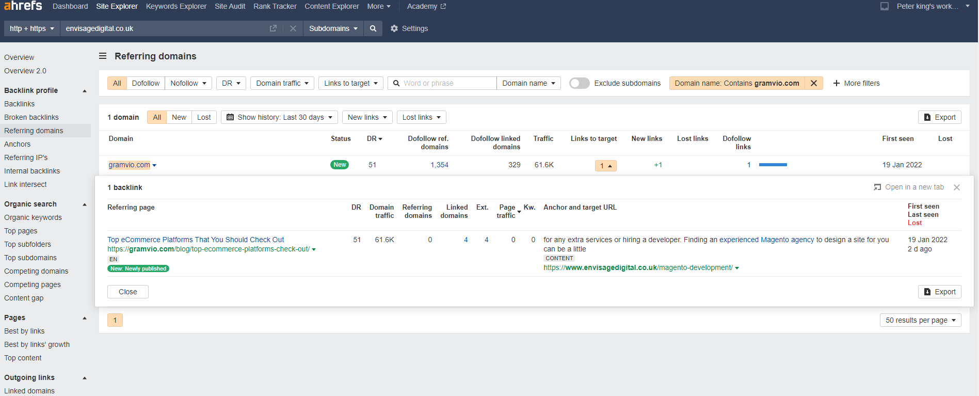Viewport: 979px width, 396px height.
Task: Export backlink panel data
Action: [939, 292]
